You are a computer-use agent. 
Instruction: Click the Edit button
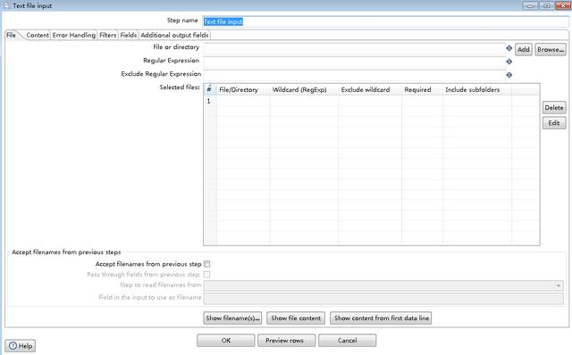(554, 123)
